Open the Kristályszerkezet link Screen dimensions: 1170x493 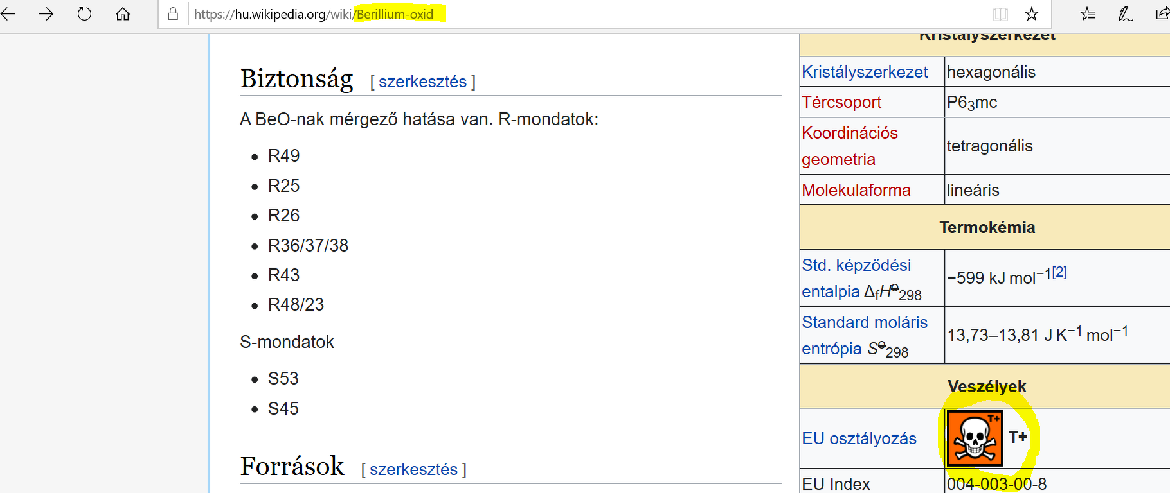865,72
